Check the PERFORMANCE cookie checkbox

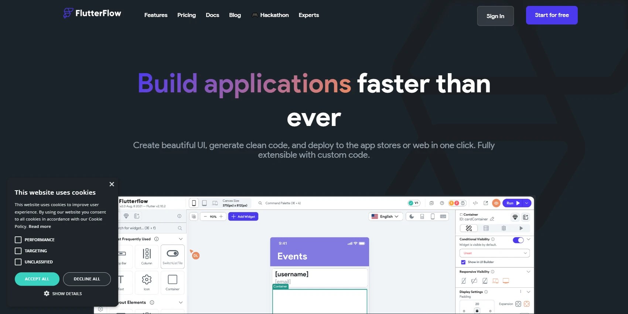[x=18, y=240]
